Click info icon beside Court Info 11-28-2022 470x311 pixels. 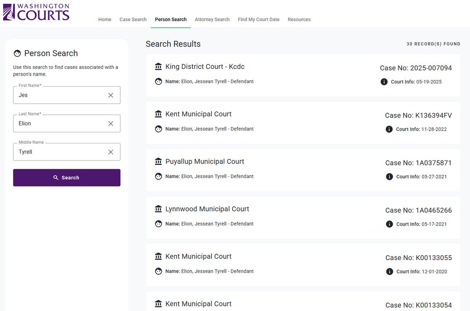click(x=389, y=129)
